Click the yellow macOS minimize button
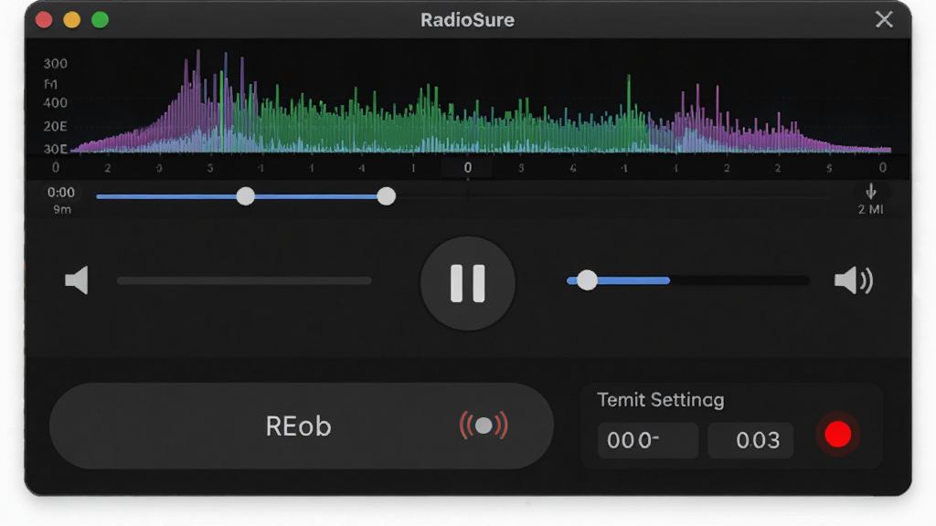936x526 pixels. 71,20
